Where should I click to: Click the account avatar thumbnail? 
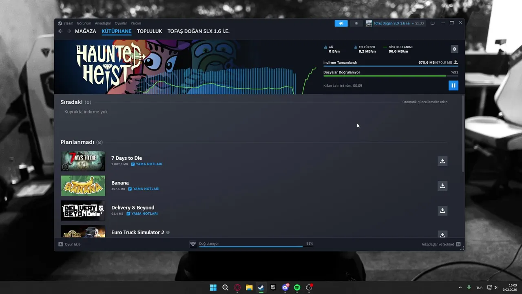click(369, 23)
